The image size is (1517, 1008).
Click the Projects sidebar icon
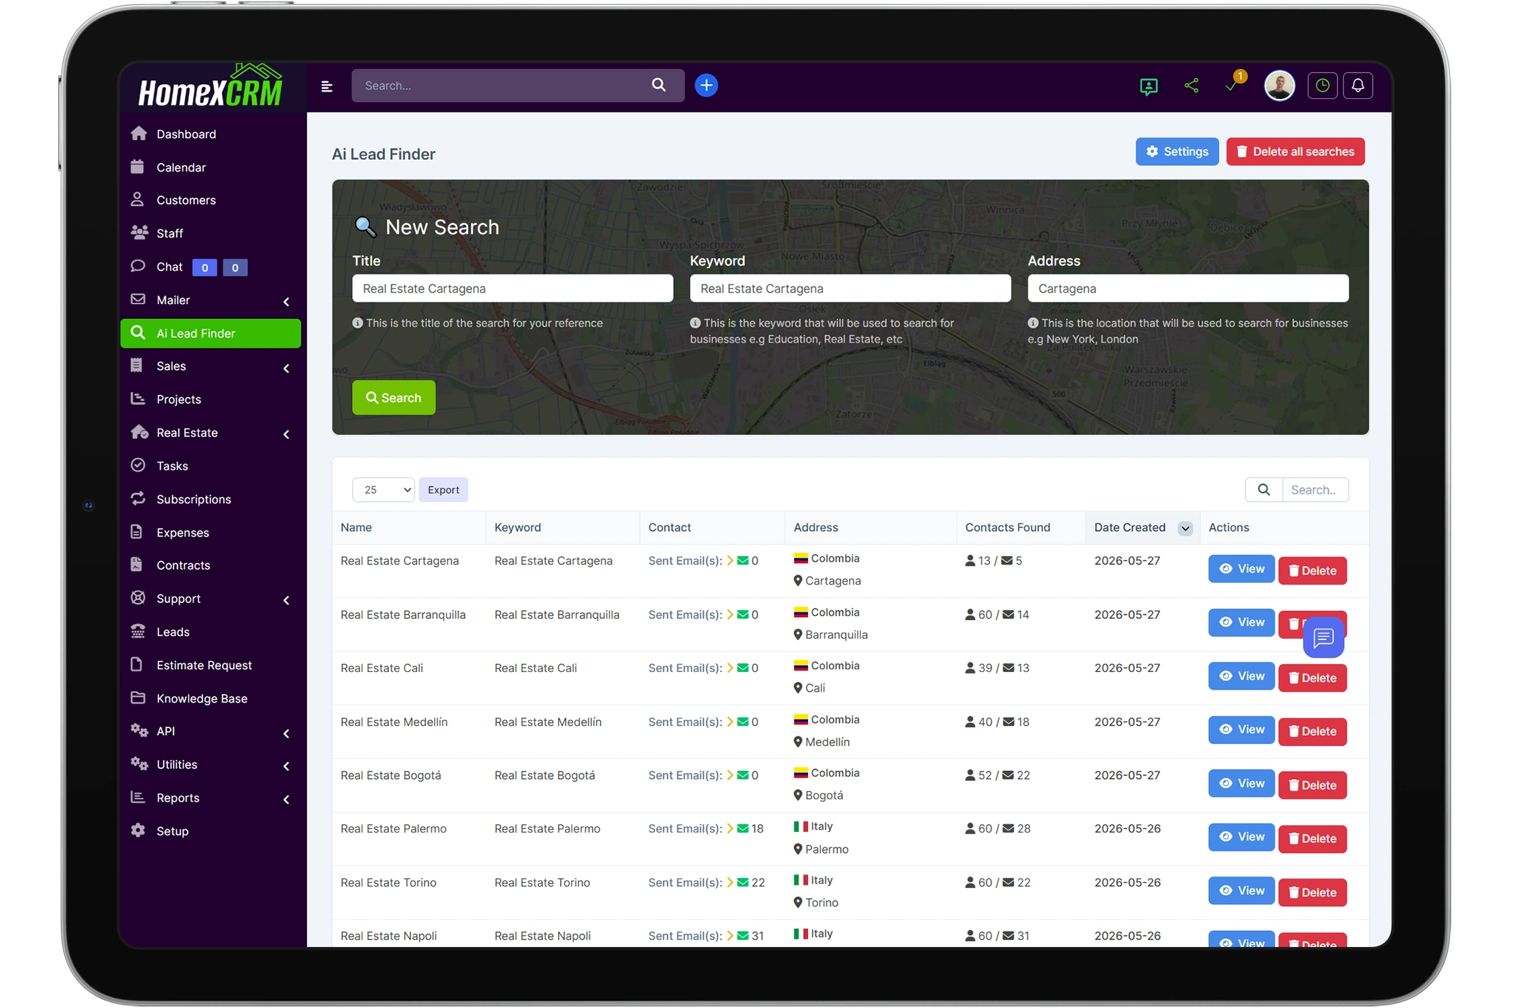point(138,399)
